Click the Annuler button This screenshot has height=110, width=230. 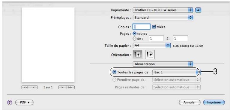190,103
